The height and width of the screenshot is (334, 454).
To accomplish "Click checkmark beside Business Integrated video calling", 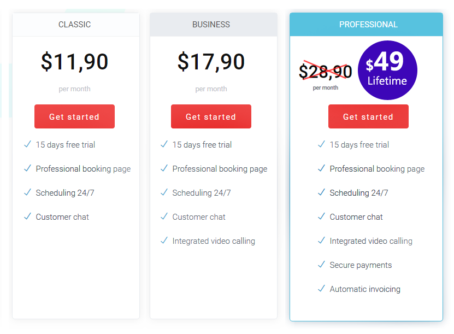I will 164,241.
